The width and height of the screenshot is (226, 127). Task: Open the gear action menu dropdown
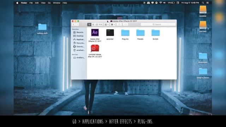tap(113, 25)
